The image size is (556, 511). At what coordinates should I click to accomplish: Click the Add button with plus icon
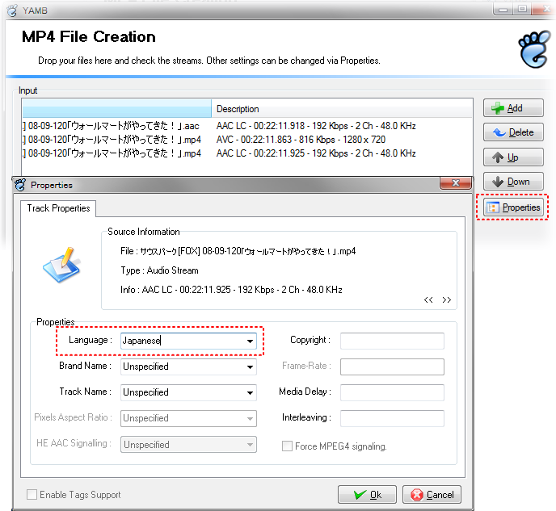513,108
